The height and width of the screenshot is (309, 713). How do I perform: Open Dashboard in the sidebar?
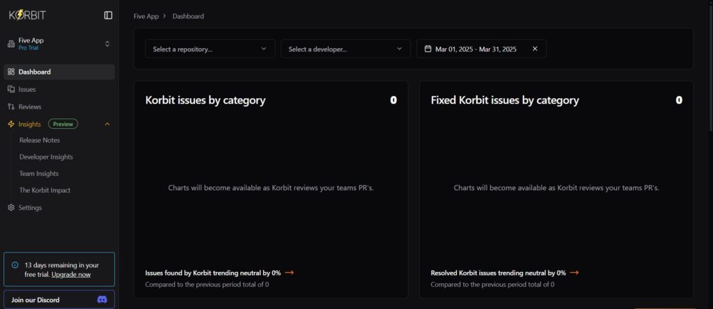59,72
